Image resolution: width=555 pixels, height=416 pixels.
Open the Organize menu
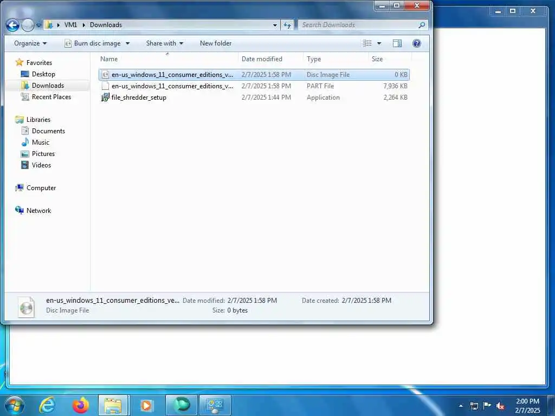point(30,43)
